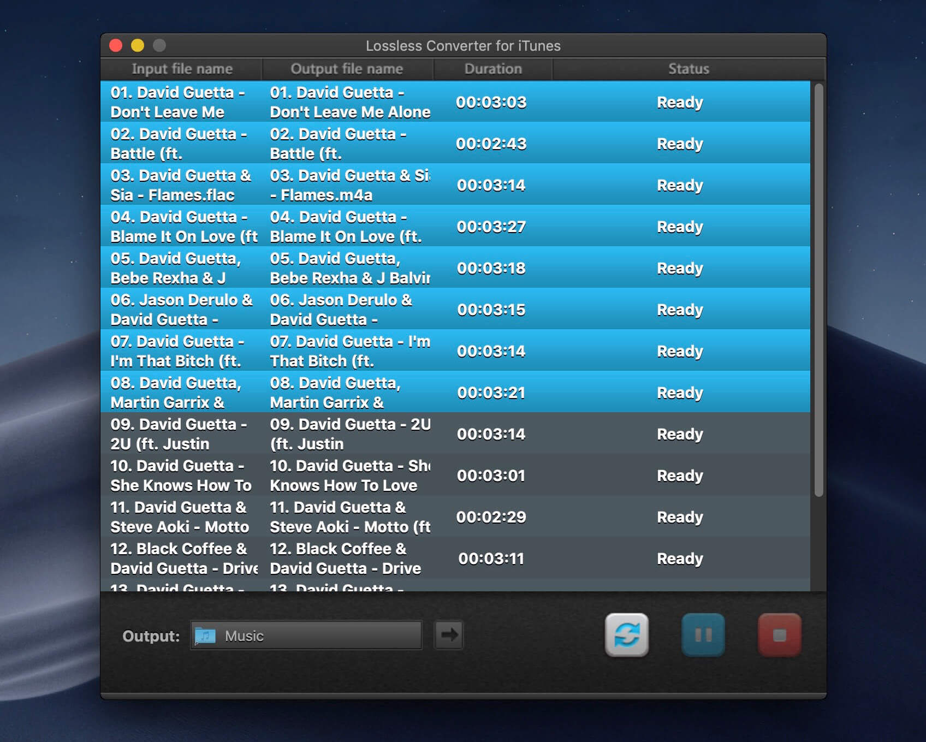Sort by the Status column header
This screenshot has width=926, height=742.
[x=688, y=69]
